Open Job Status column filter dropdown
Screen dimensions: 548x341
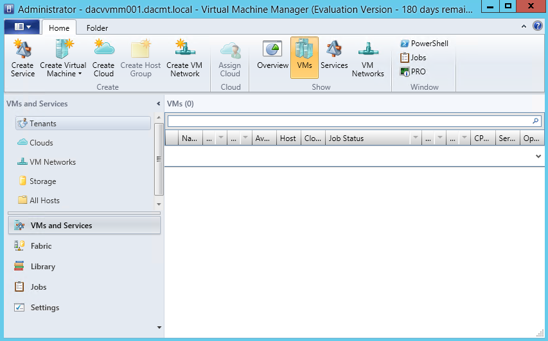pos(415,138)
